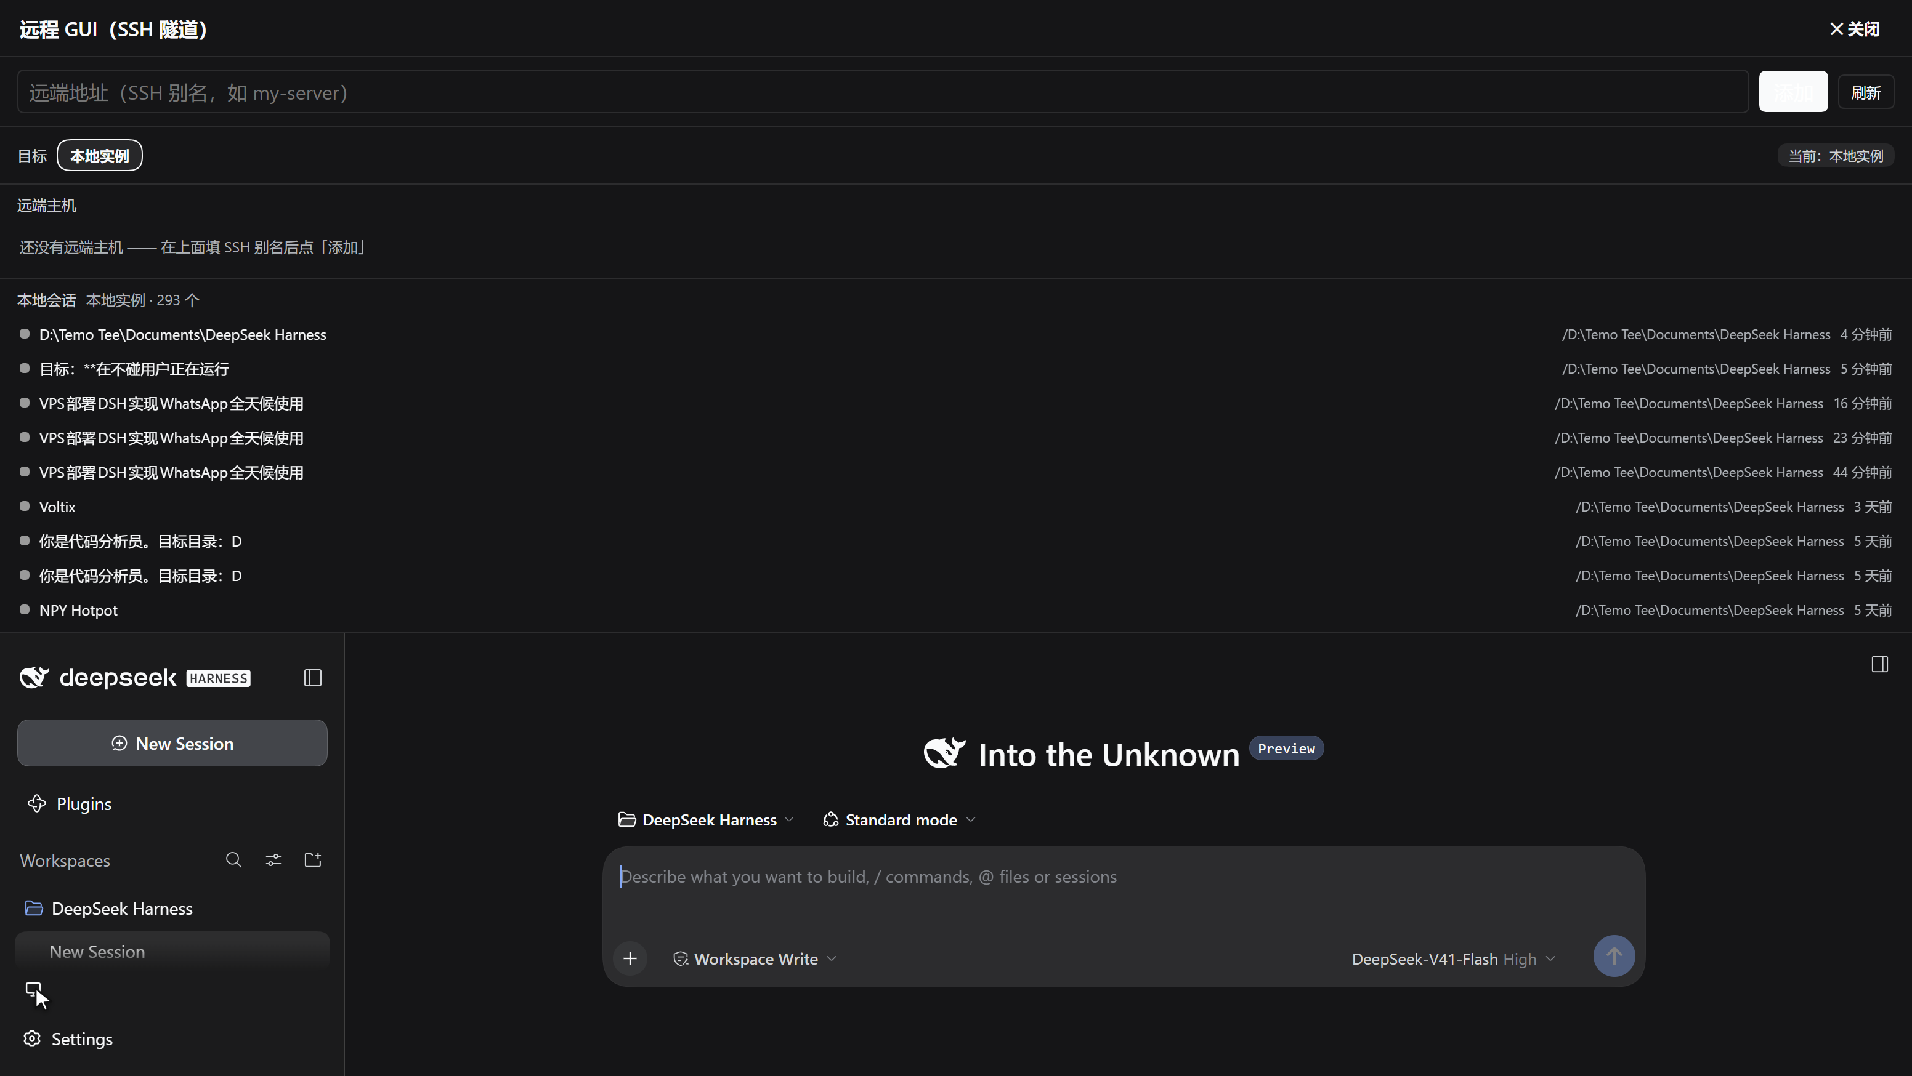
Task: Open session D:\Temo Tee\Documents\DeepSeek Harness 4 分钟前
Action: (x=955, y=334)
